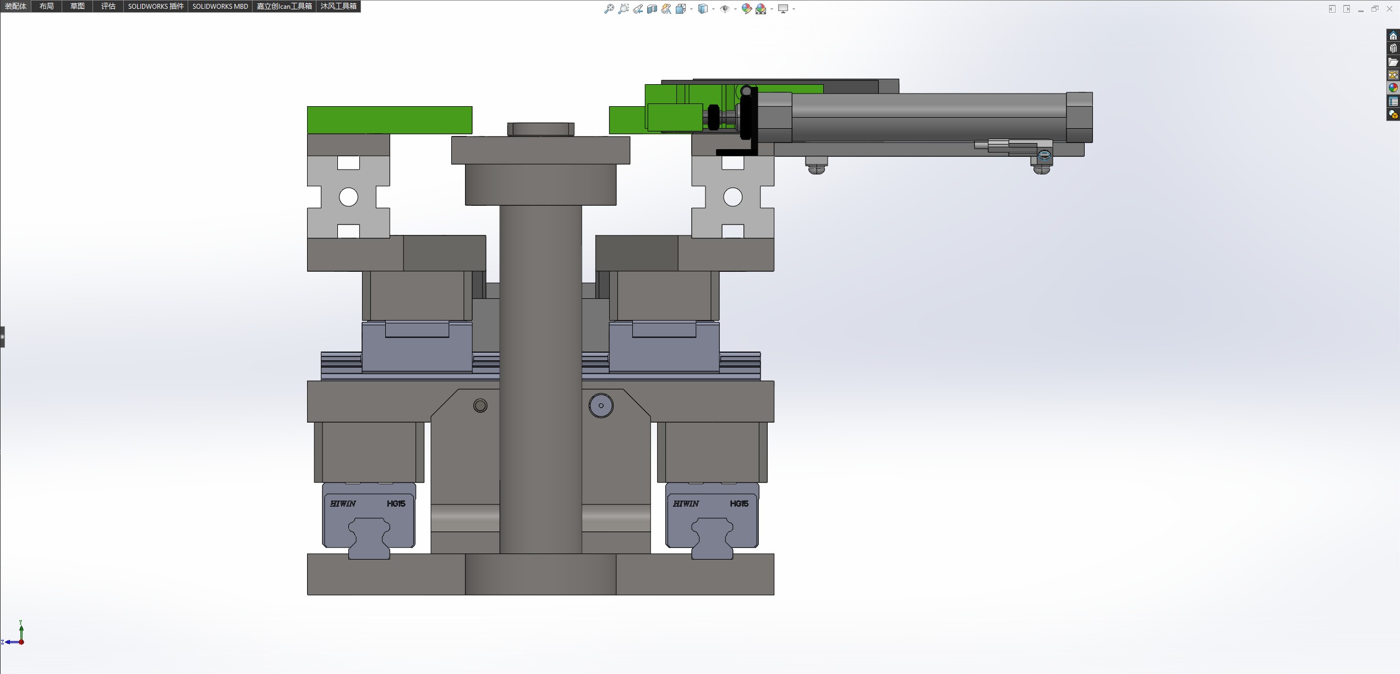Toggle the Section View tool
The height and width of the screenshot is (674, 1400).
pyautogui.click(x=652, y=9)
